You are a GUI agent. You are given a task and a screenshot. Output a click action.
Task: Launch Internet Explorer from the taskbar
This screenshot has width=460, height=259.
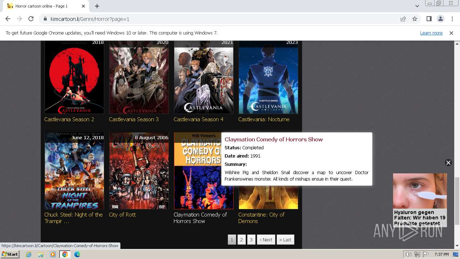coord(28,254)
